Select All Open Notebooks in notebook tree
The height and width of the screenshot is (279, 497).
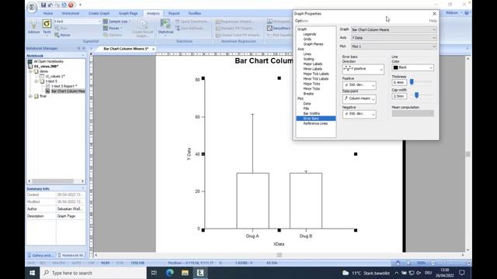coord(48,61)
